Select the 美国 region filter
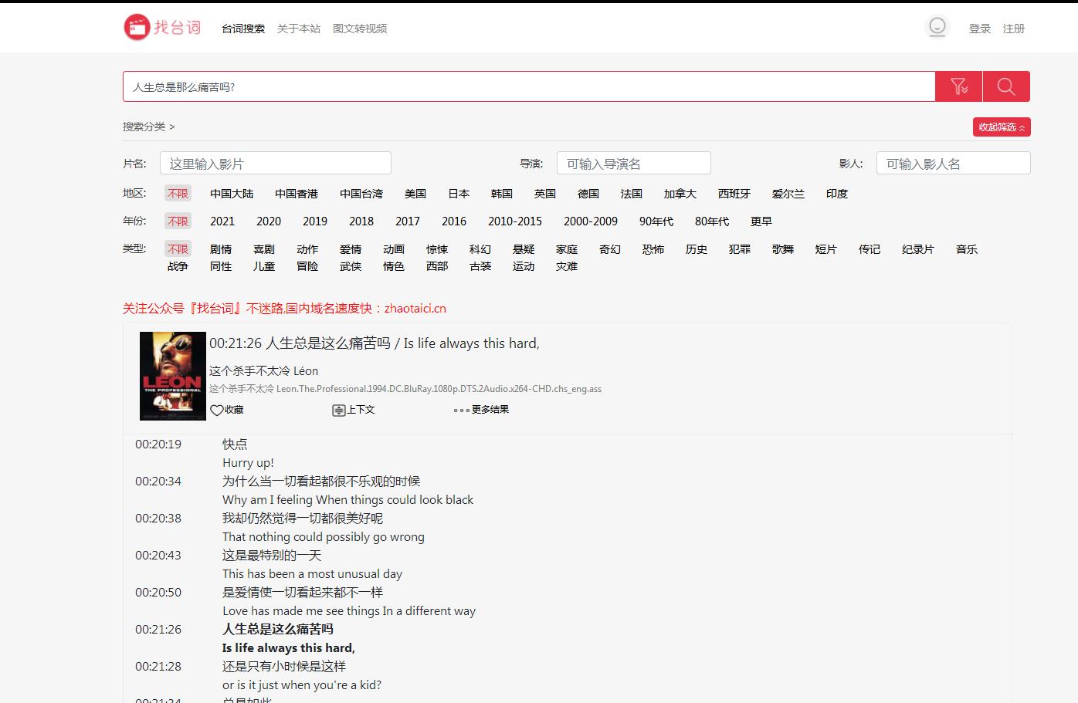Screen dimensions: 1078x703 click(x=416, y=194)
